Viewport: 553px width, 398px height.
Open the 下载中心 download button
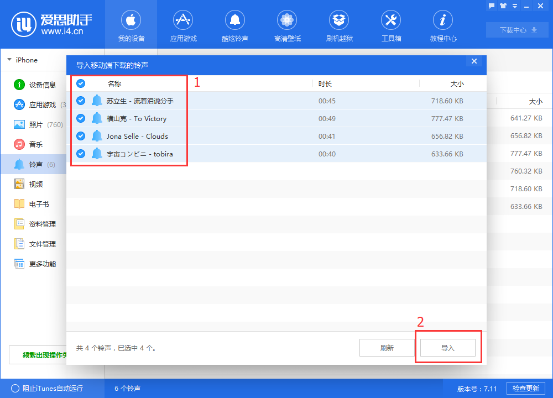coord(518,30)
